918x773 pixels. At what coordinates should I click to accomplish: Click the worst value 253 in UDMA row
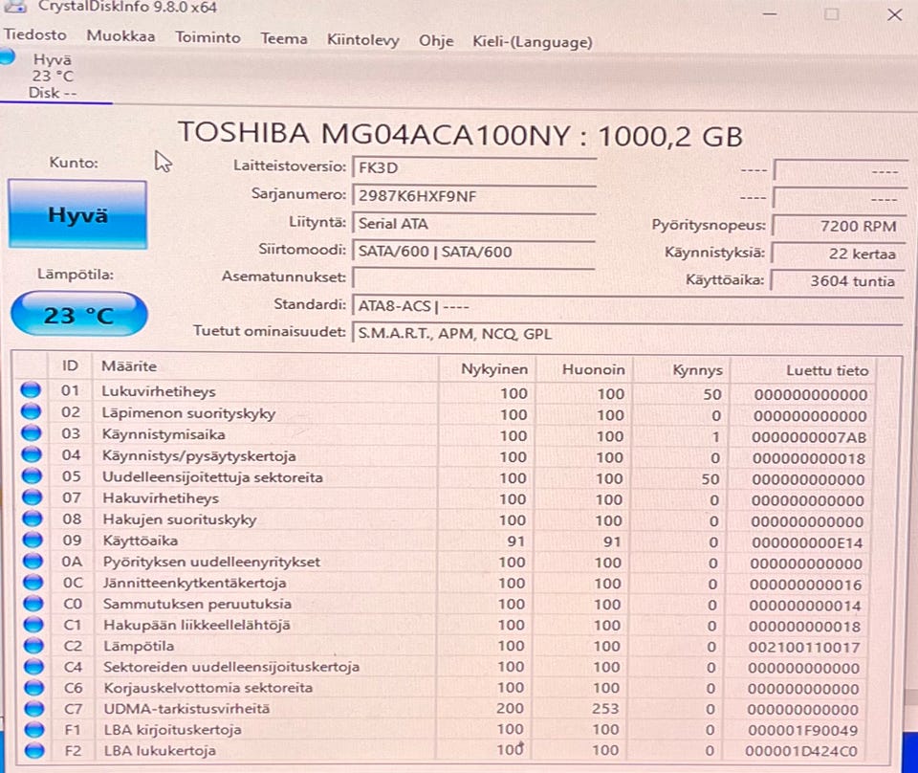tap(605, 709)
